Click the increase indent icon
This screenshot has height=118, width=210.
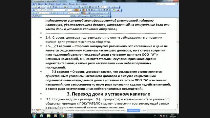click(107, 10)
